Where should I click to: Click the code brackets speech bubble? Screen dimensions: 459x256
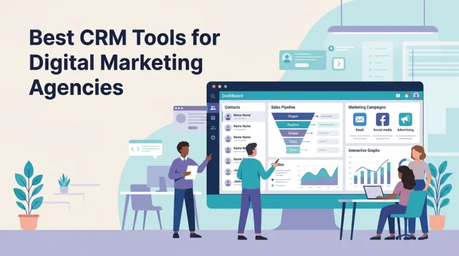click(x=145, y=149)
